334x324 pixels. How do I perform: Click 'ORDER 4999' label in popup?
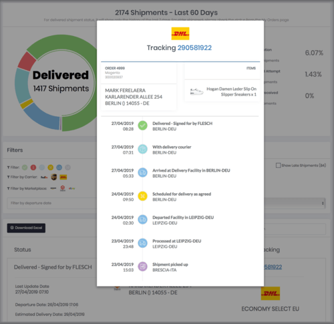pyautogui.click(x=115, y=68)
